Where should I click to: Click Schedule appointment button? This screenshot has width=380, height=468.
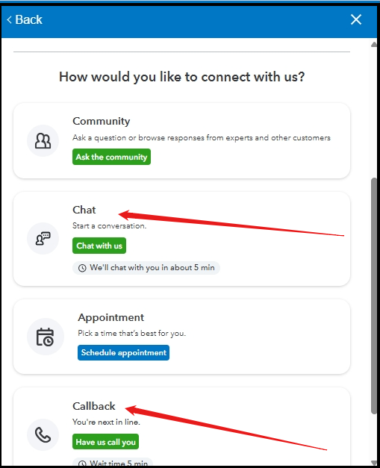(x=123, y=353)
